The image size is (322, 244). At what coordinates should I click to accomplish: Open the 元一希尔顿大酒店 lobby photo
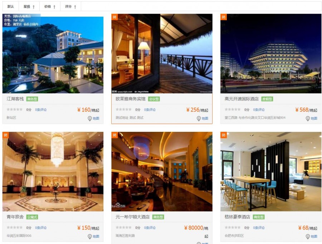tap(162, 171)
